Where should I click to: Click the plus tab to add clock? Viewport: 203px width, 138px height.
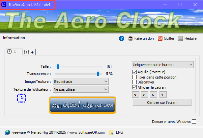tap(29, 52)
